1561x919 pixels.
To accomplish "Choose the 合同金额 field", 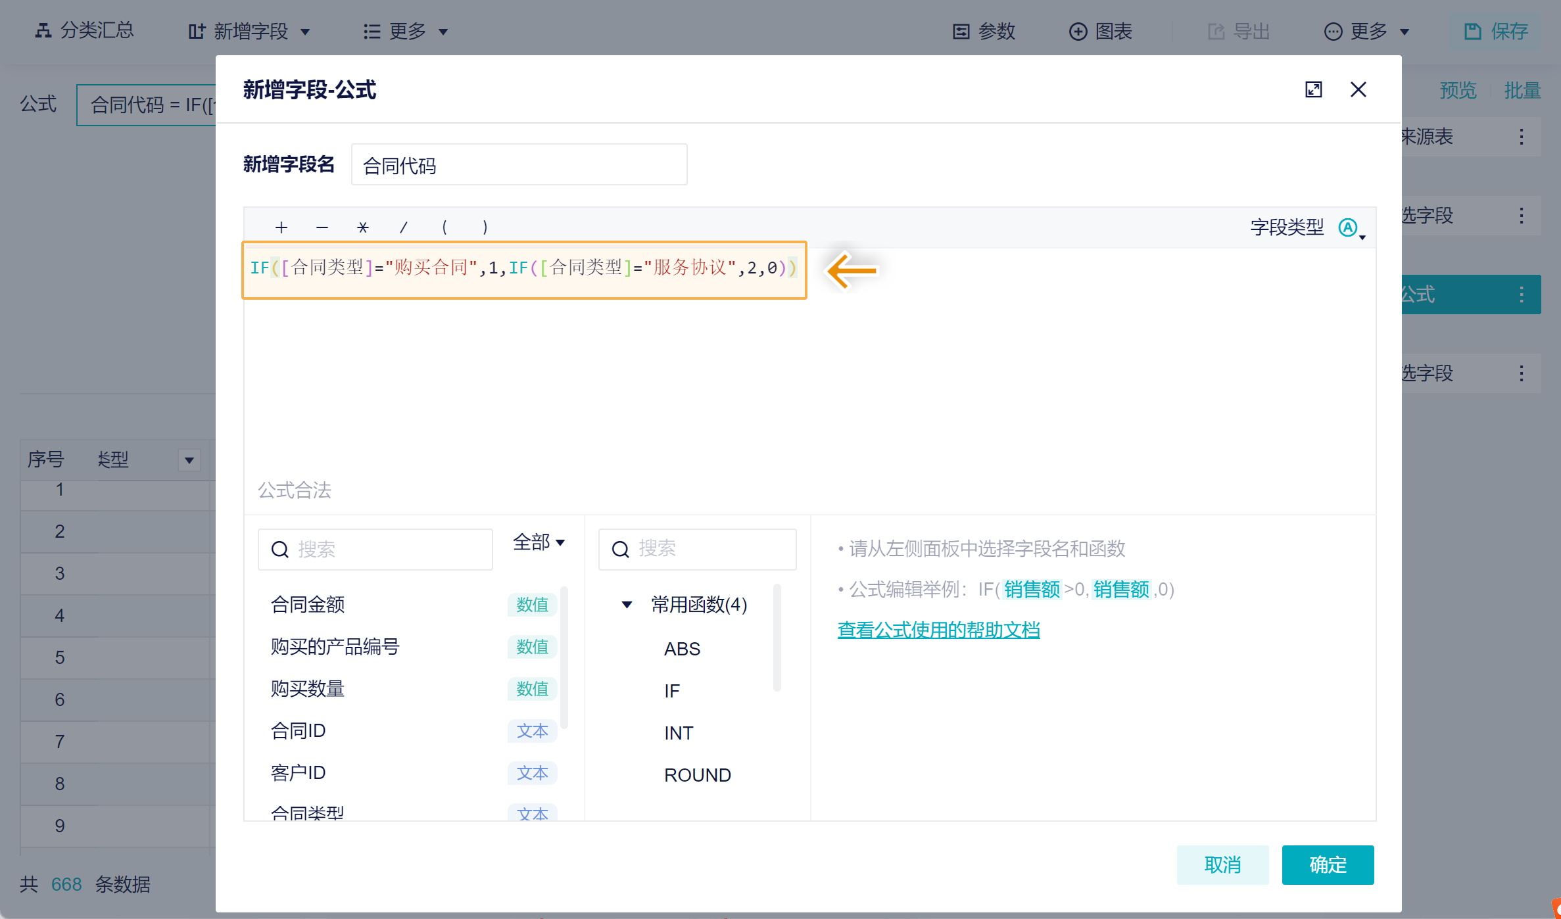I will pyautogui.click(x=308, y=605).
